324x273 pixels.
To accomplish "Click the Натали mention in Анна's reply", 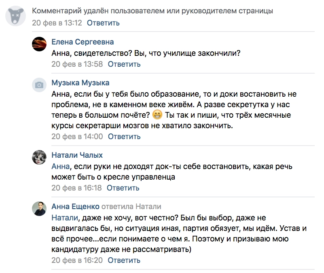I will tap(64, 218).
